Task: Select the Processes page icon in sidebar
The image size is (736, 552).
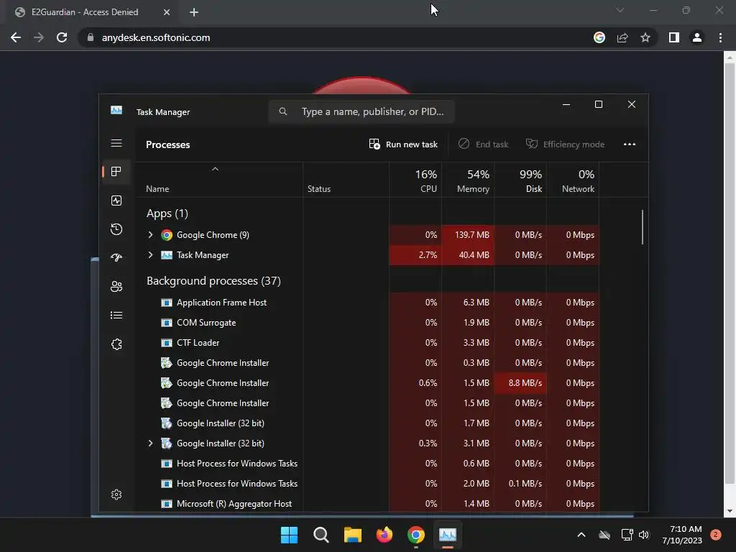Action: click(x=116, y=171)
